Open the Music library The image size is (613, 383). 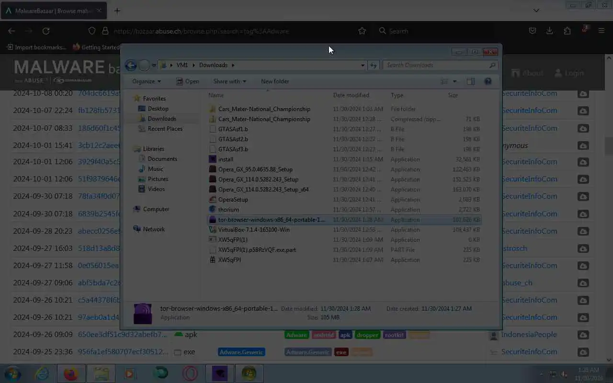coord(155,169)
